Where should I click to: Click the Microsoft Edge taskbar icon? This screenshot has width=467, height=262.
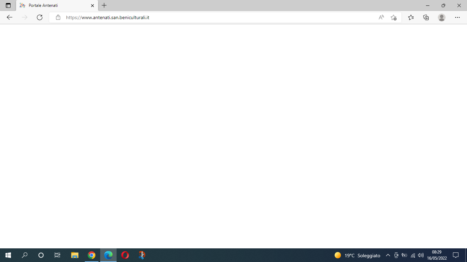coord(108,255)
